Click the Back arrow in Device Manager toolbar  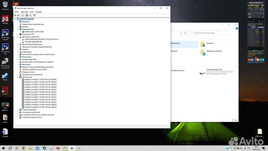coord(15,15)
